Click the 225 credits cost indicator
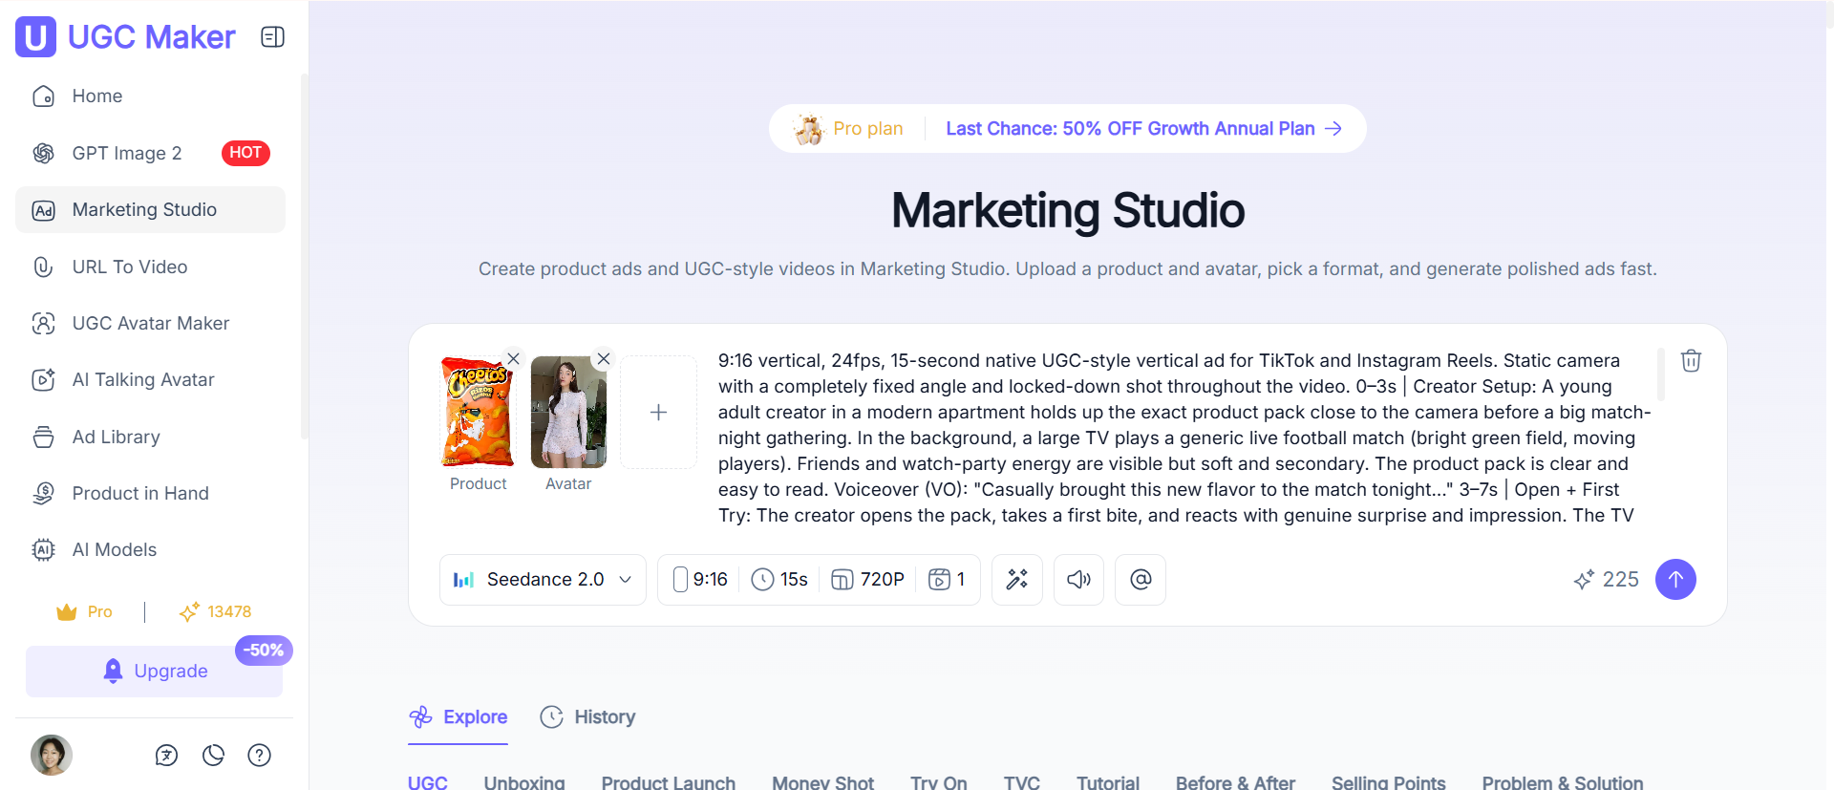 click(1607, 580)
